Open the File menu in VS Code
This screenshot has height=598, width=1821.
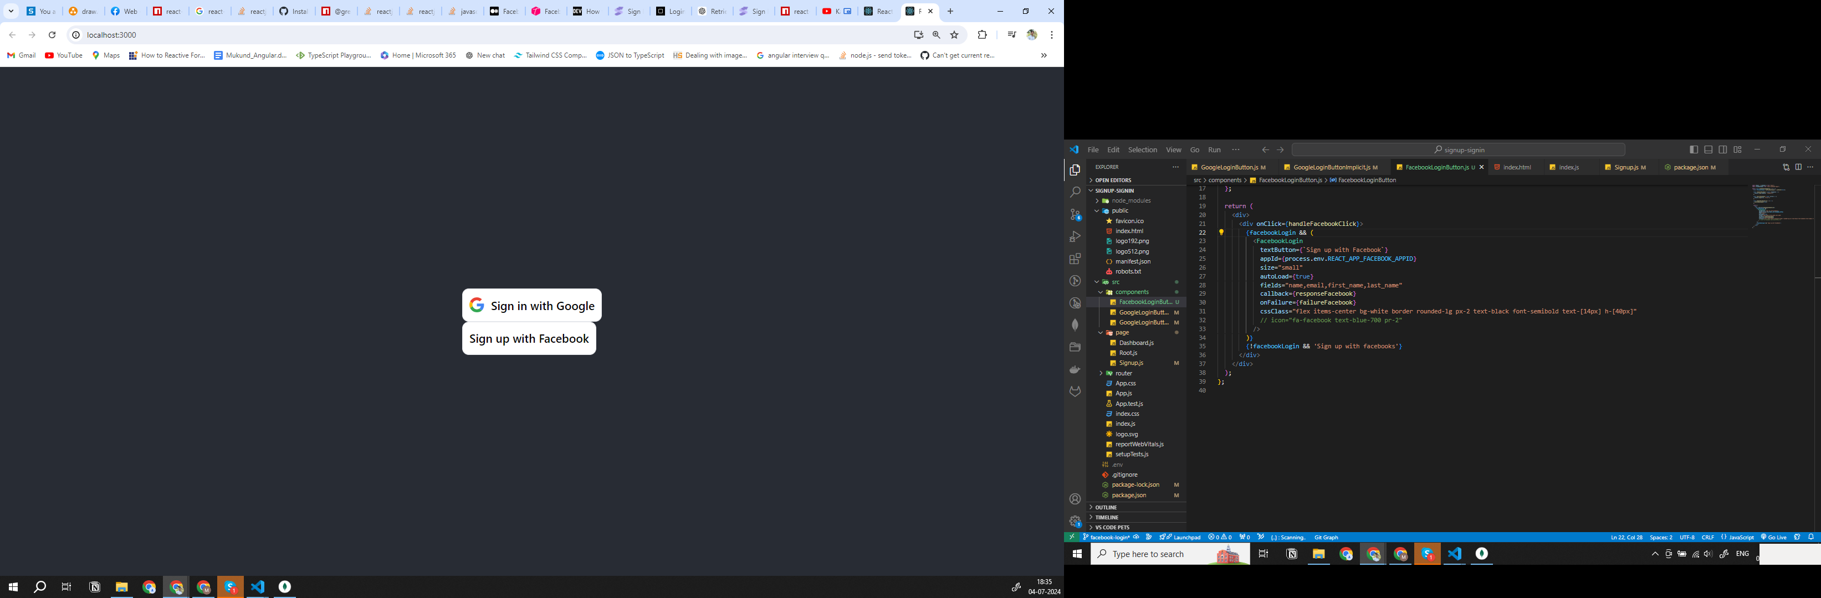coord(1093,149)
